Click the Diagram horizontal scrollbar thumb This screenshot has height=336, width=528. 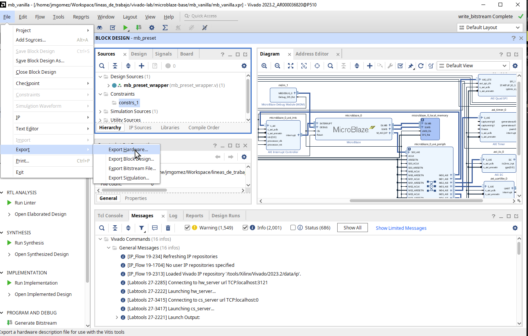click(416, 201)
